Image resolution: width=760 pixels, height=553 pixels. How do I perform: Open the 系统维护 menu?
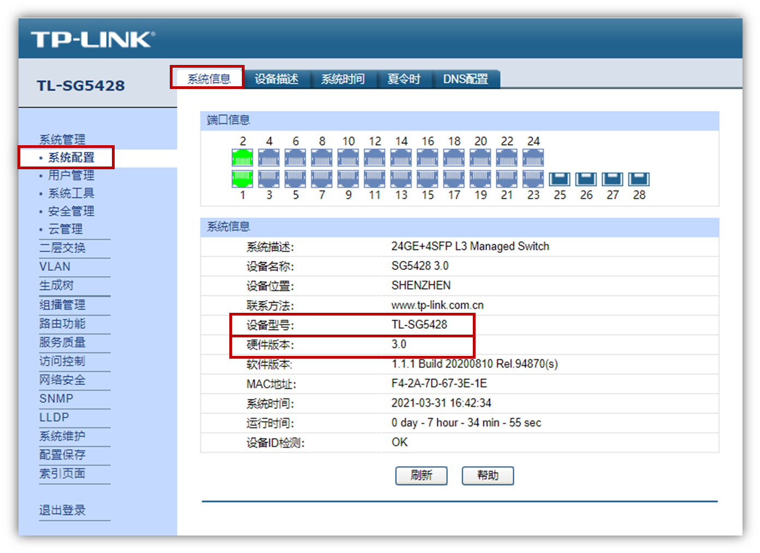pos(62,436)
